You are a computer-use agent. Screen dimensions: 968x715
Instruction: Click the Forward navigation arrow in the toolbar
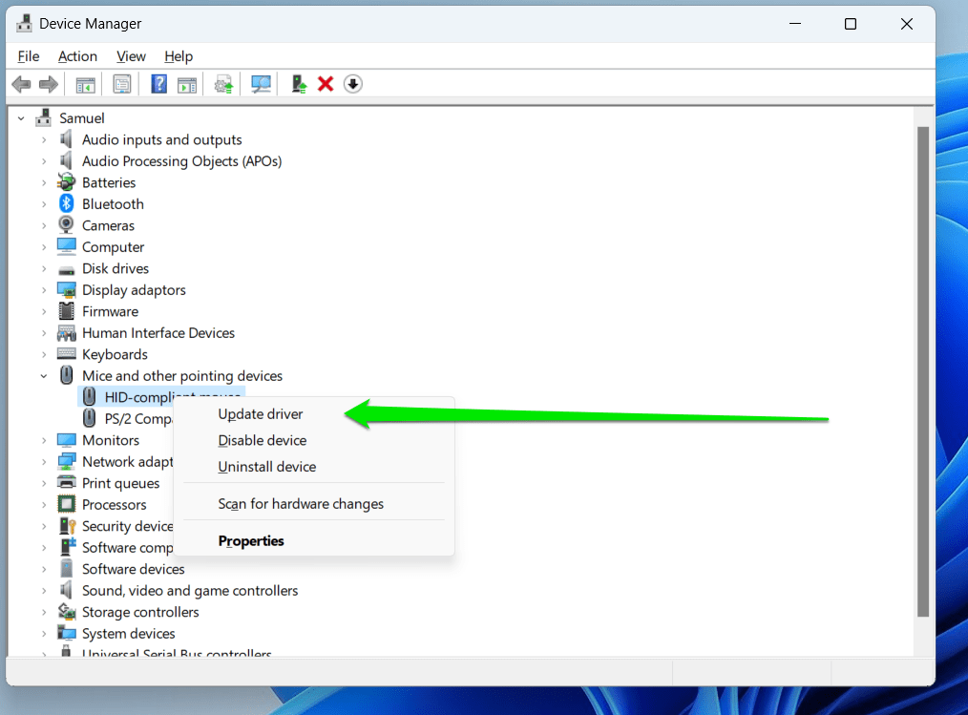click(x=49, y=84)
